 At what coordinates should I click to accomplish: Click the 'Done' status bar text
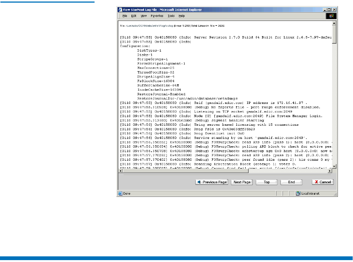click(x=127, y=193)
